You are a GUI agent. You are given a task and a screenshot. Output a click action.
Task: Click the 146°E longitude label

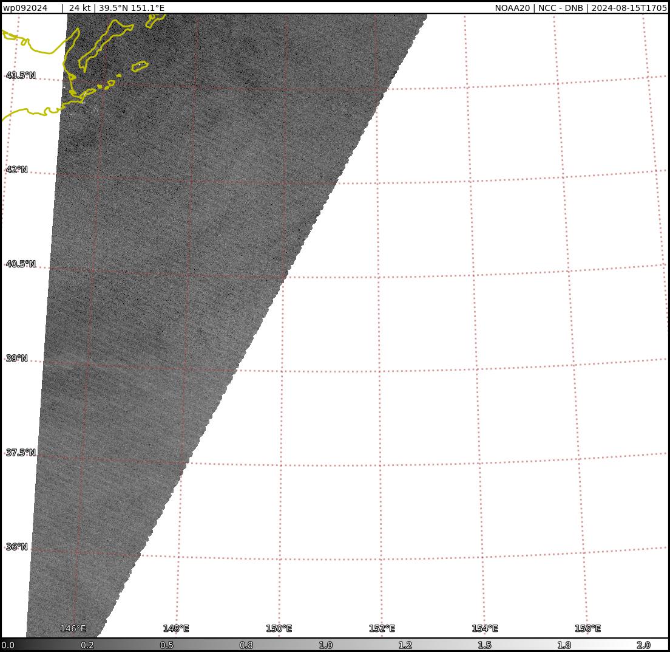tap(73, 628)
